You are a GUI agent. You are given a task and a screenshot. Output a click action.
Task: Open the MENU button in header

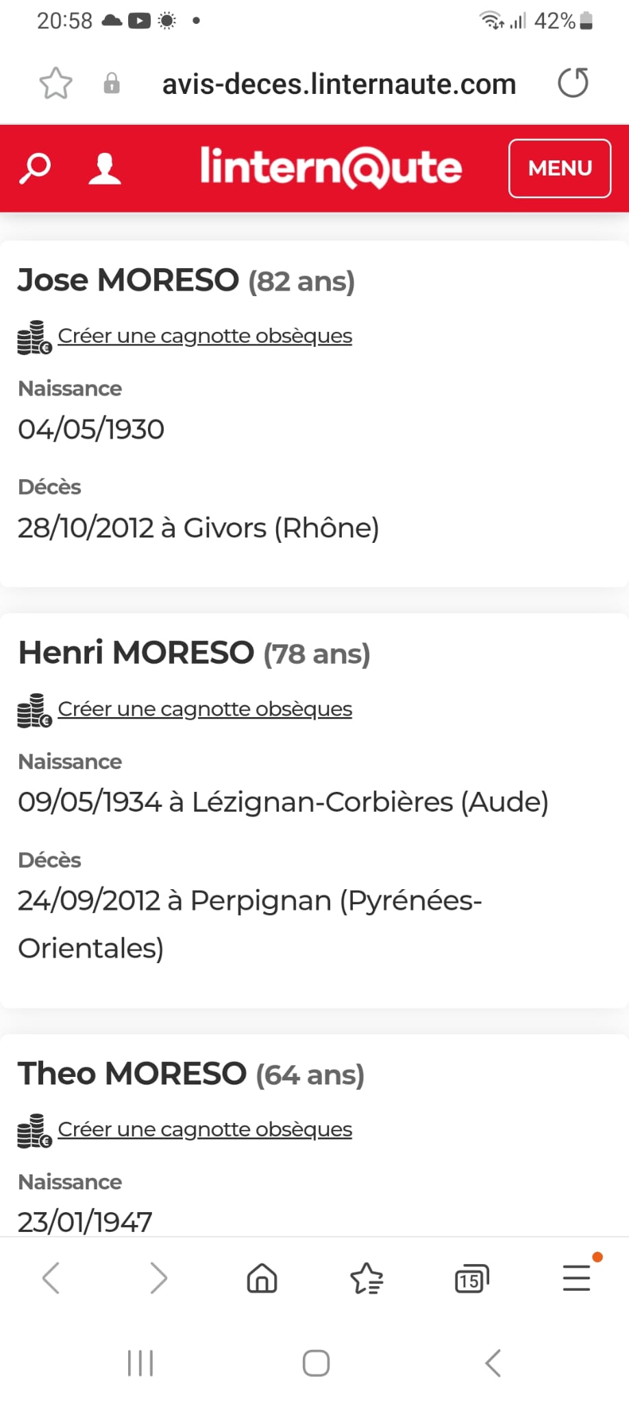point(560,169)
